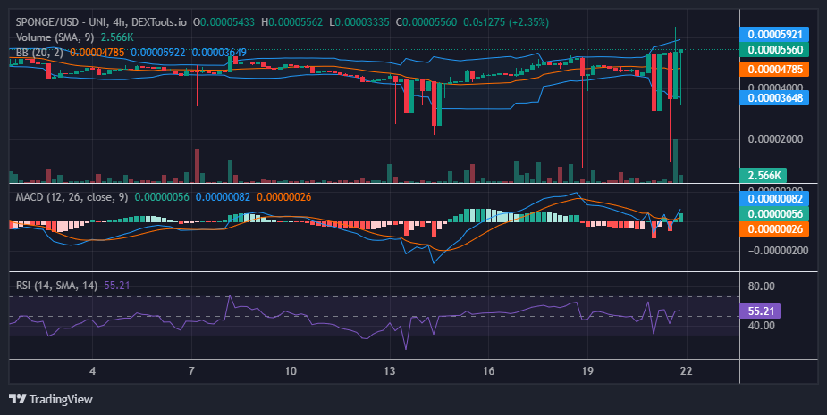Click the high price H0.00005562 value
The height and width of the screenshot is (415, 827).
point(291,22)
